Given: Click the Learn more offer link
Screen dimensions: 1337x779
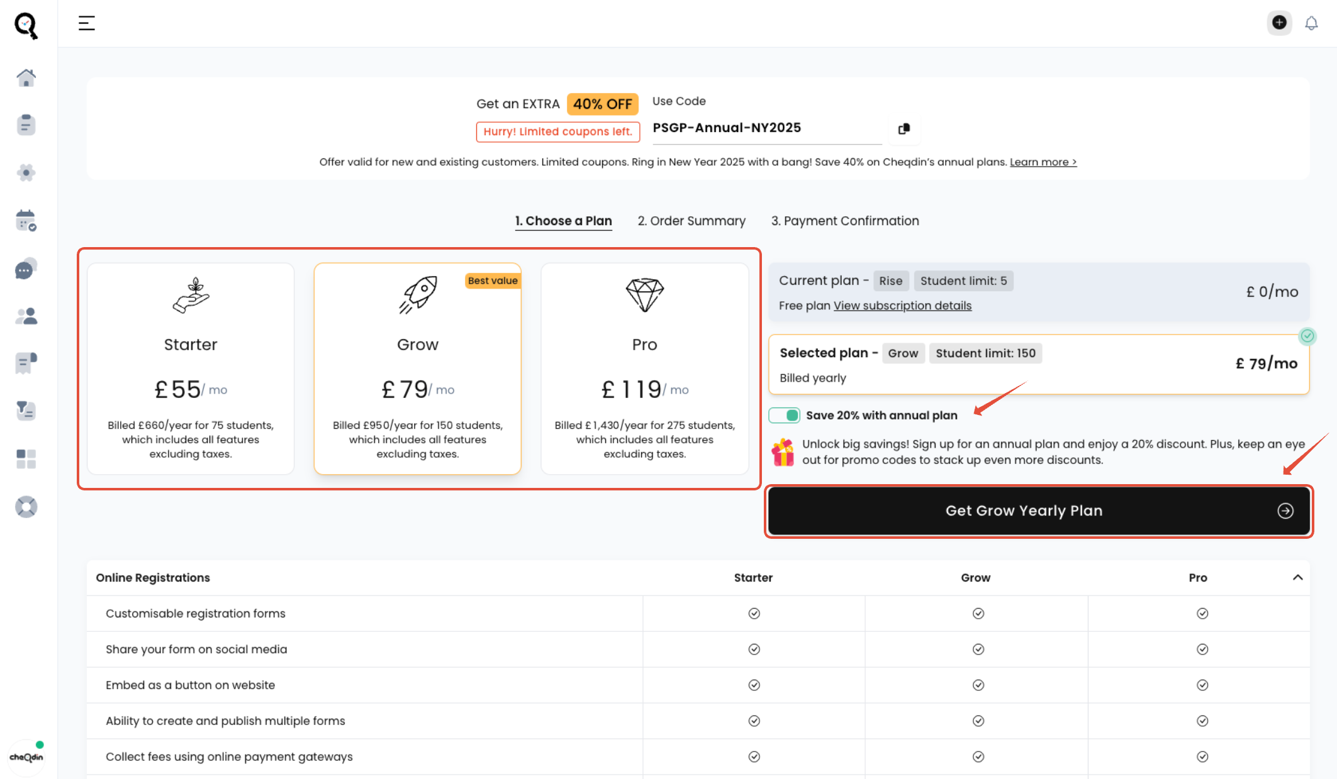Looking at the screenshot, I should point(1043,162).
